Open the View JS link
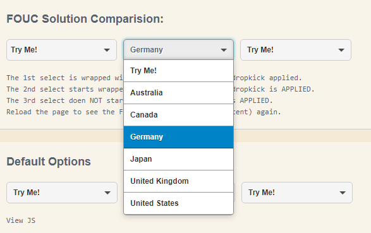The width and height of the screenshot is (371, 233). click(21, 220)
